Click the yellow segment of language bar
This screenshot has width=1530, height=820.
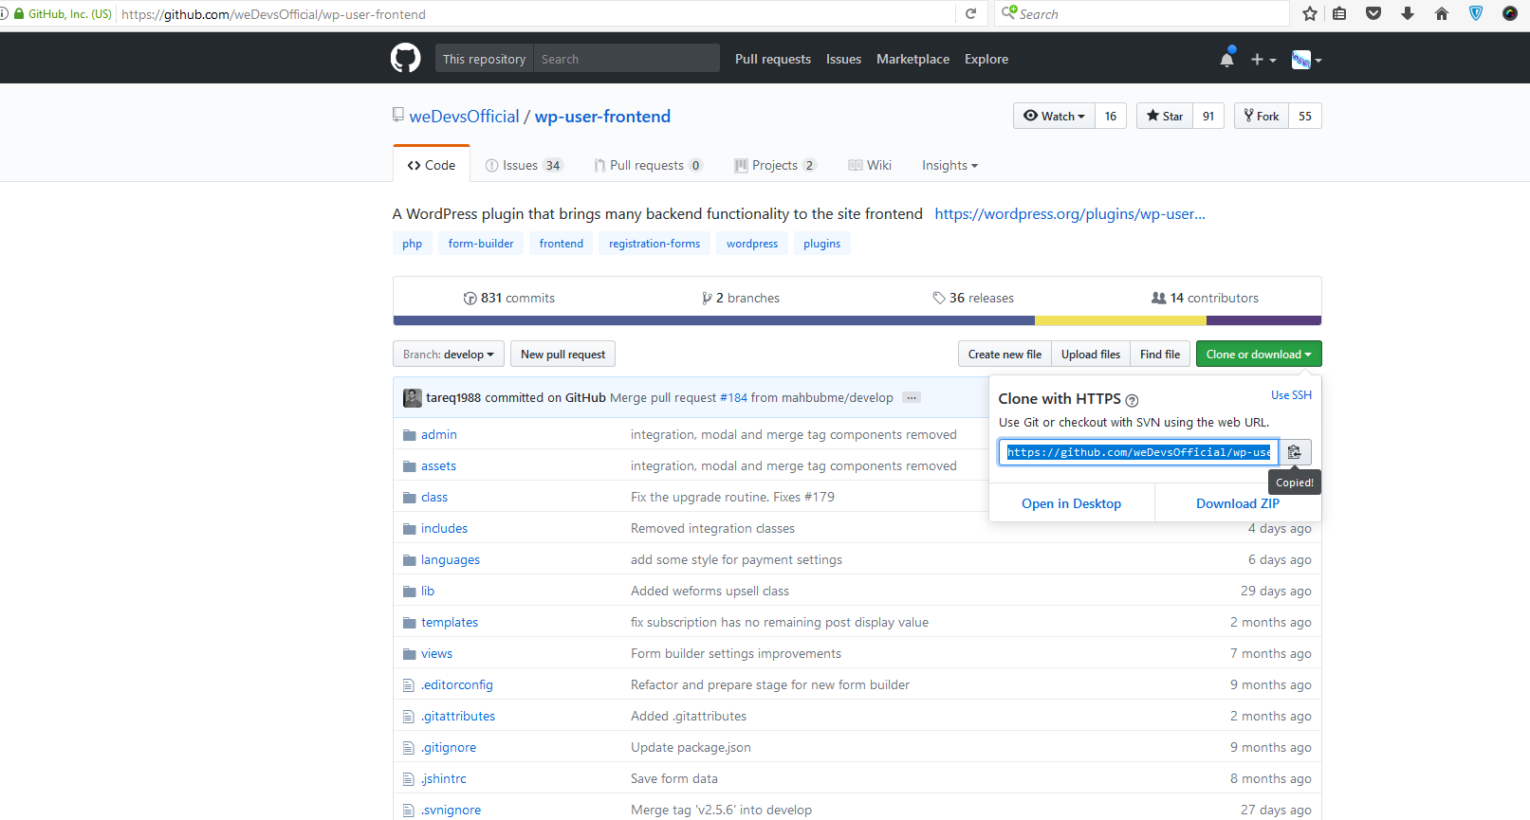tap(1120, 320)
